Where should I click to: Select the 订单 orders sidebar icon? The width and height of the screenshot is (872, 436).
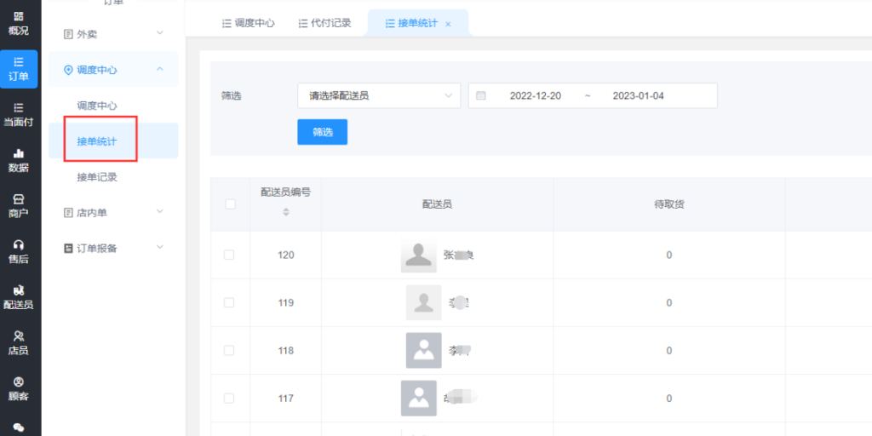tap(19, 69)
